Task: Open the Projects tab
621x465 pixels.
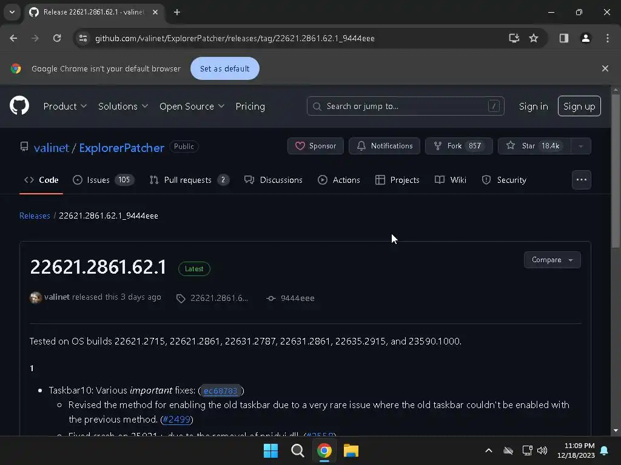Action: [x=397, y=180]
